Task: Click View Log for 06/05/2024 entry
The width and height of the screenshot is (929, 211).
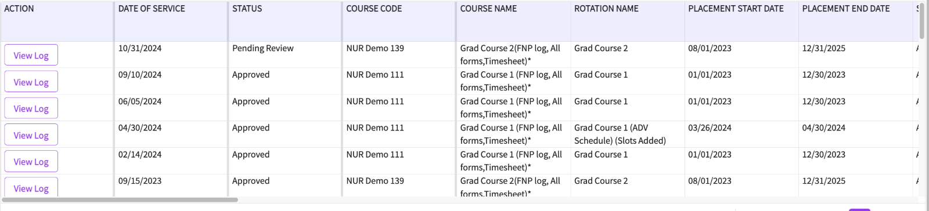Action: click(31, 108)
